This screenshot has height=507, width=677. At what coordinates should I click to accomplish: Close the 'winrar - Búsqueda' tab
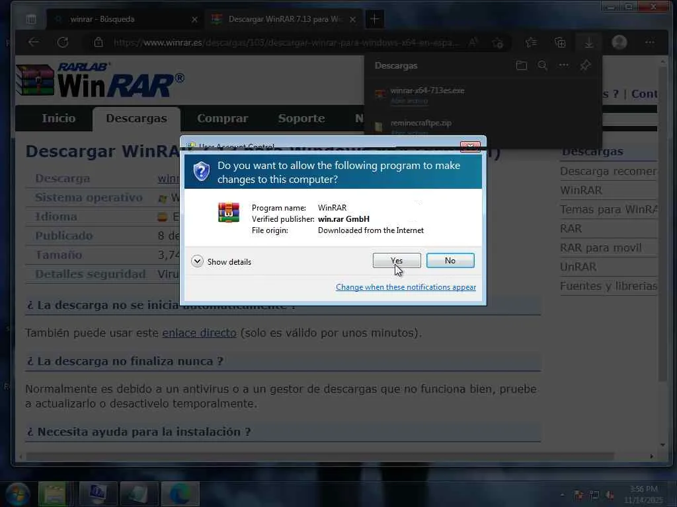(x=194, y=19)
